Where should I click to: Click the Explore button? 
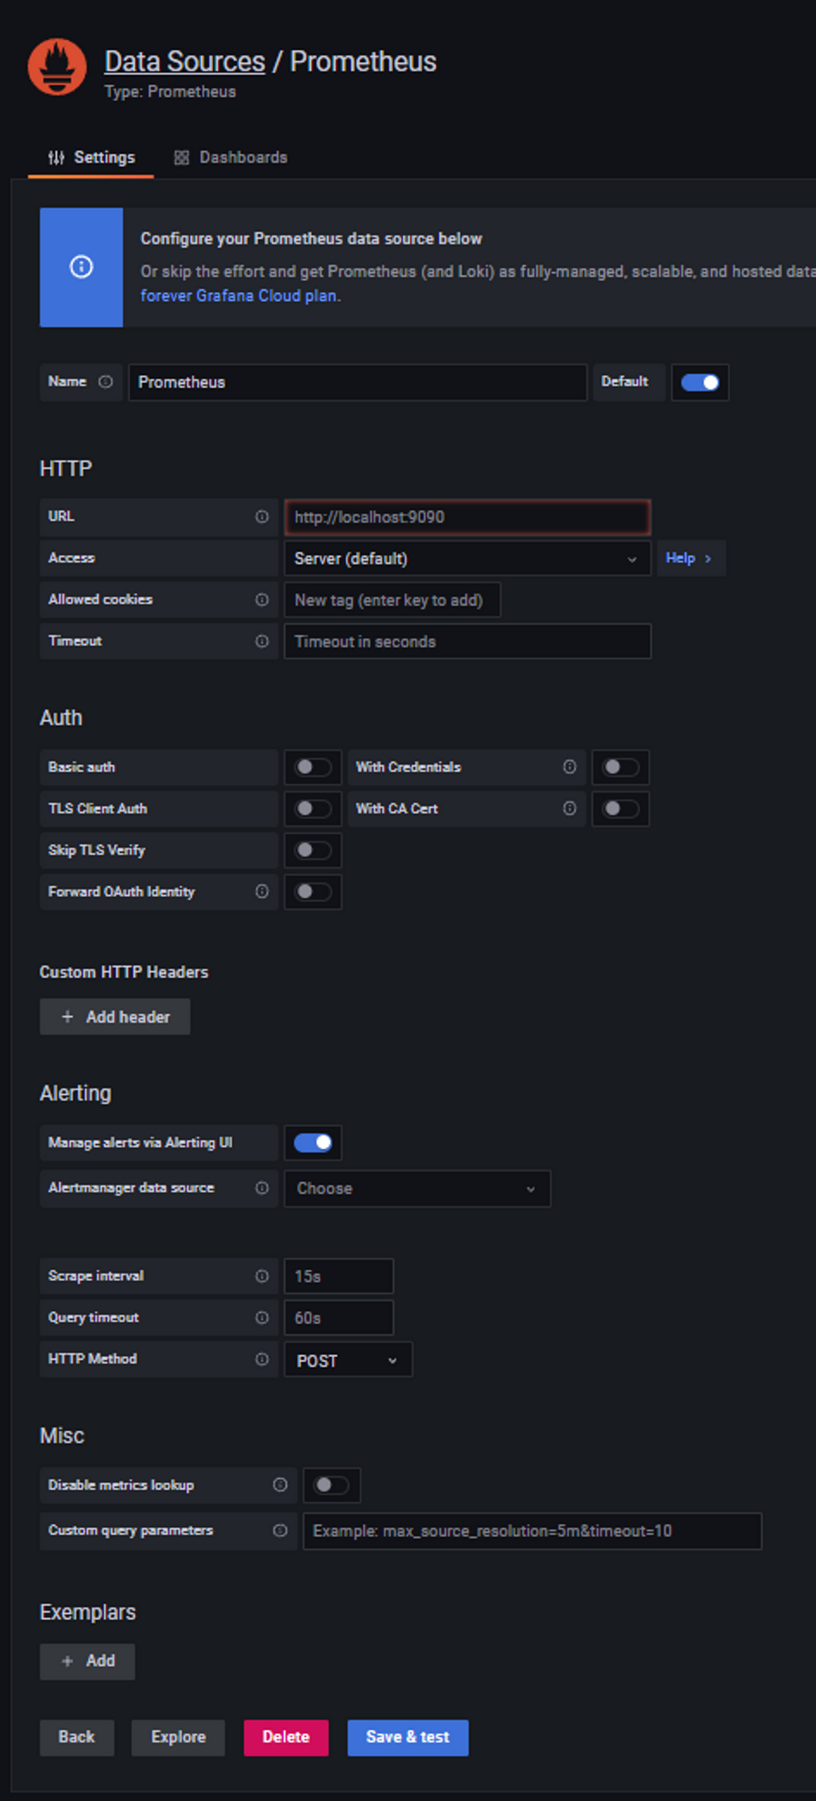[x=178, y=1737]
